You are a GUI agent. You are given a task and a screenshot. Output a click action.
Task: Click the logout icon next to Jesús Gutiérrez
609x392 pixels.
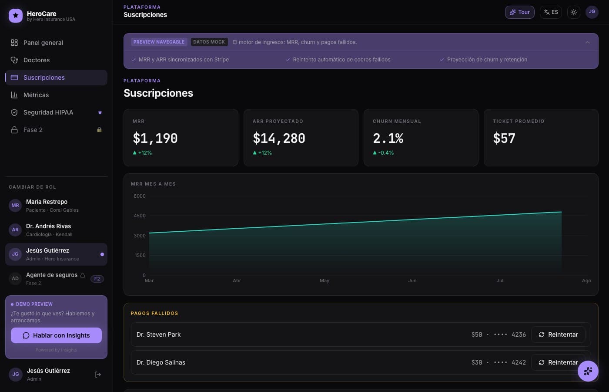[98, 375]
